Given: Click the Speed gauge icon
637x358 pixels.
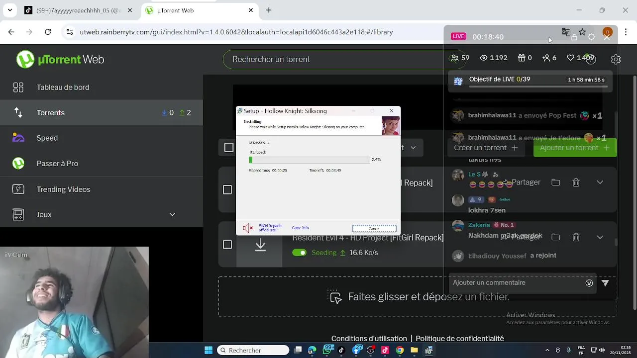Looking at the screenshot, I should 18,138.
